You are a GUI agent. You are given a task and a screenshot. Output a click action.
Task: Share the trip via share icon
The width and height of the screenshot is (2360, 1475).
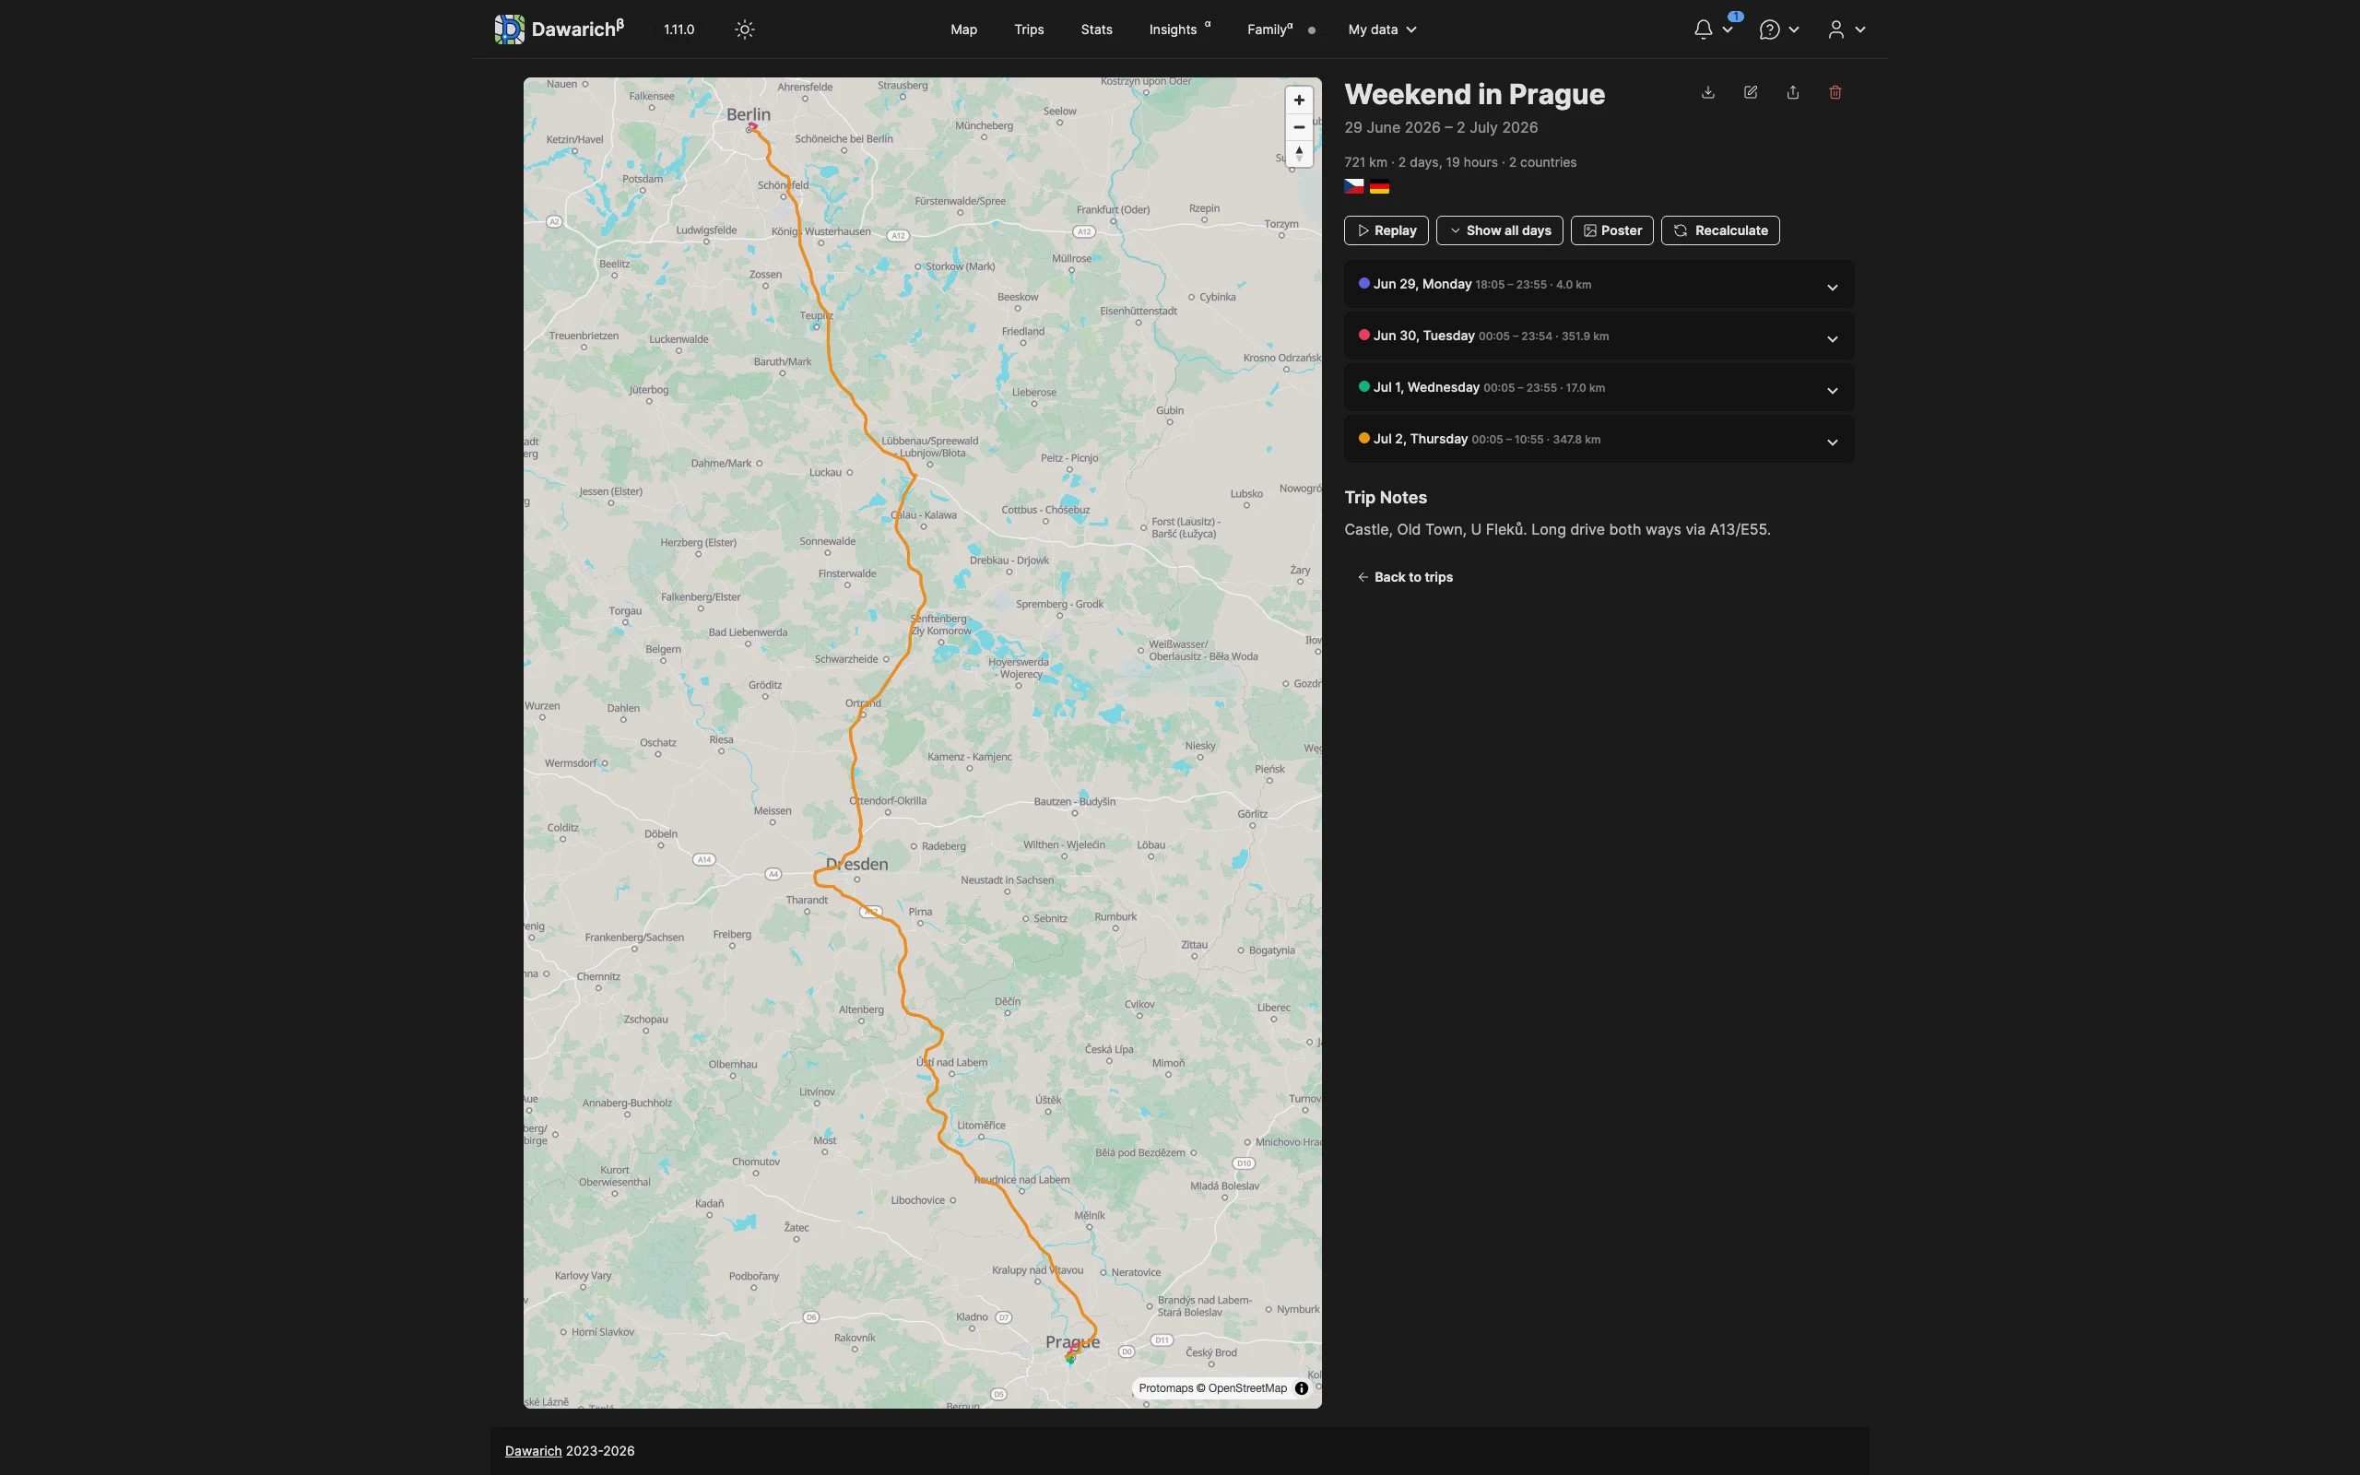[1792, 93]
